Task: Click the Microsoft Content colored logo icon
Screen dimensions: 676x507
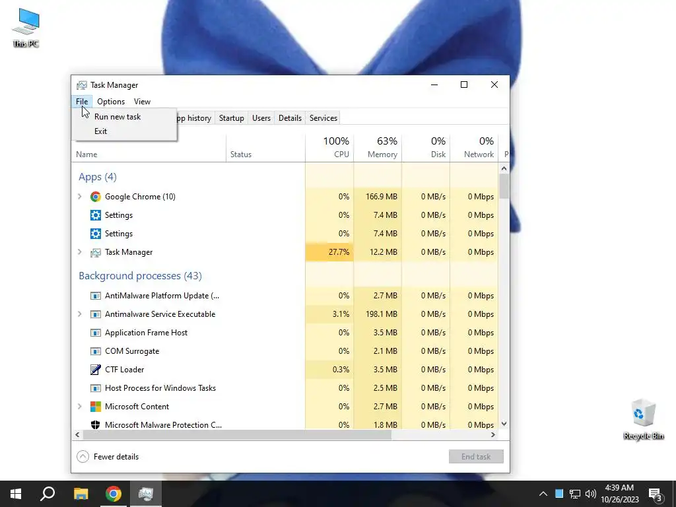Action: [95, 407]
